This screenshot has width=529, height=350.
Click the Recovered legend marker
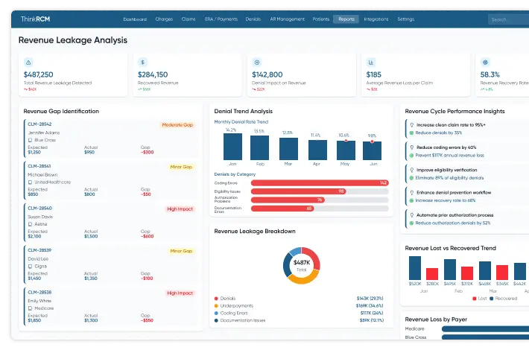click(x=492, y=299)
